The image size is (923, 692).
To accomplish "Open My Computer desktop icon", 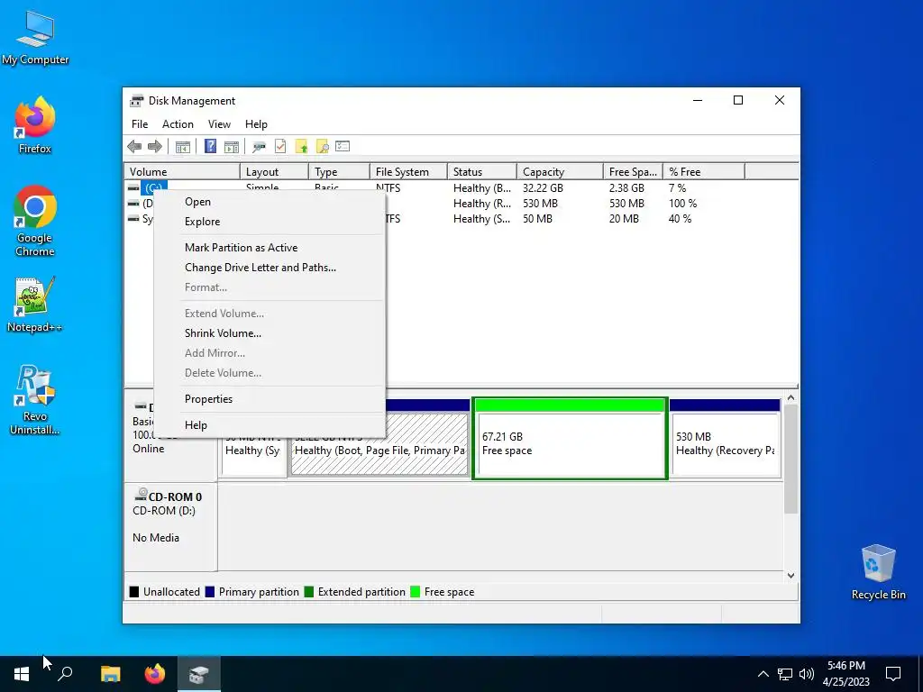I will click(x=35, y=37).
